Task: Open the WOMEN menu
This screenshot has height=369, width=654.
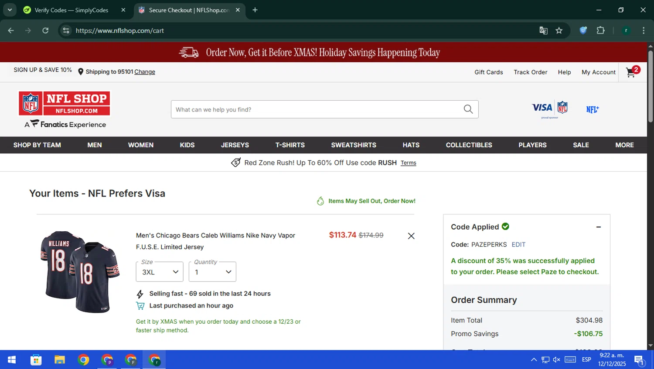Action: pos(141,145)
